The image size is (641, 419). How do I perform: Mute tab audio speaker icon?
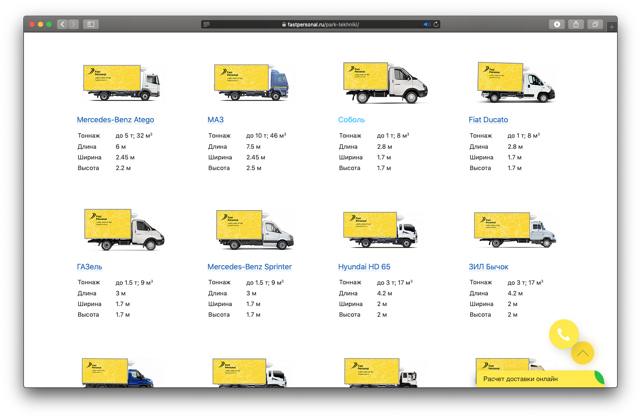coord(427,24)
